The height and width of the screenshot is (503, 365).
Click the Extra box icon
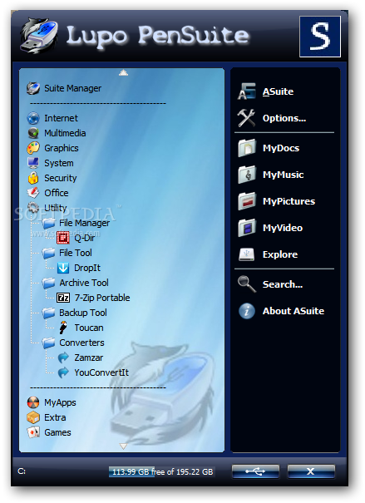point(33,417)
